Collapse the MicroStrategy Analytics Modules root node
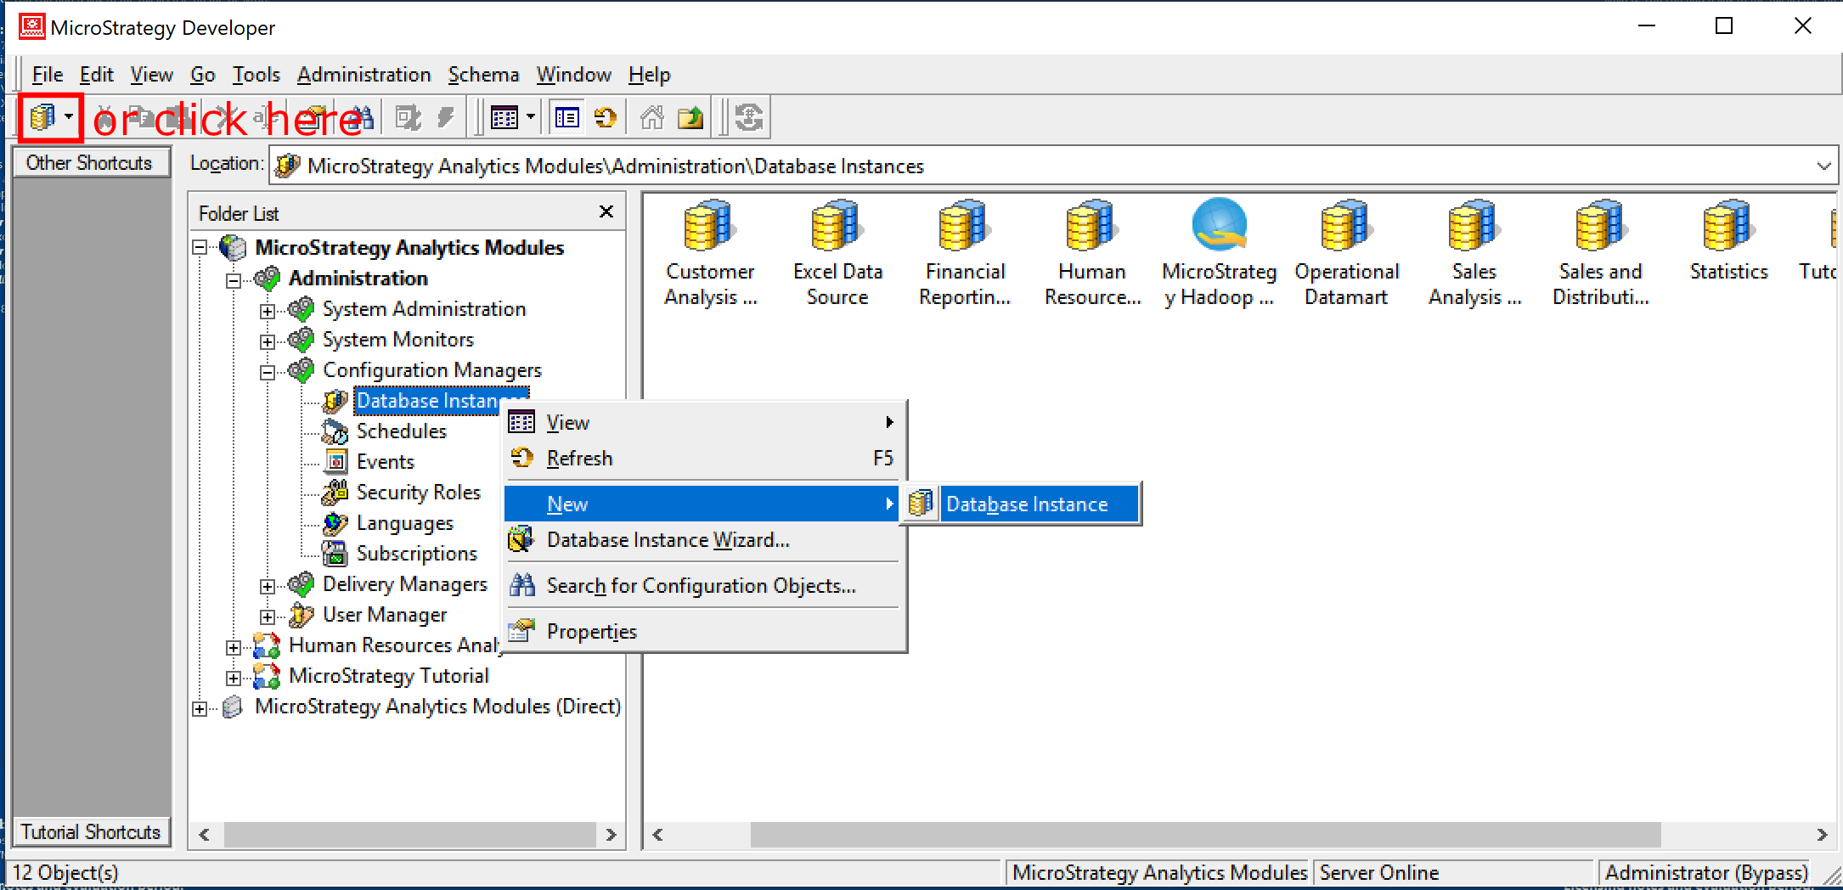The width and height of the screenshot is (1843, 890). (x=200, y=247)
